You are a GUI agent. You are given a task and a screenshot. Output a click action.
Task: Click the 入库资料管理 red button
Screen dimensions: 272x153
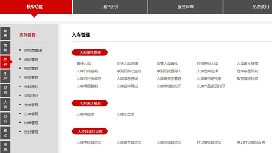(90, 53)
